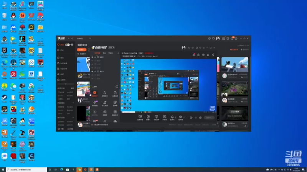Select the orange highlighted tool in 工具箱

click(94, 93)
